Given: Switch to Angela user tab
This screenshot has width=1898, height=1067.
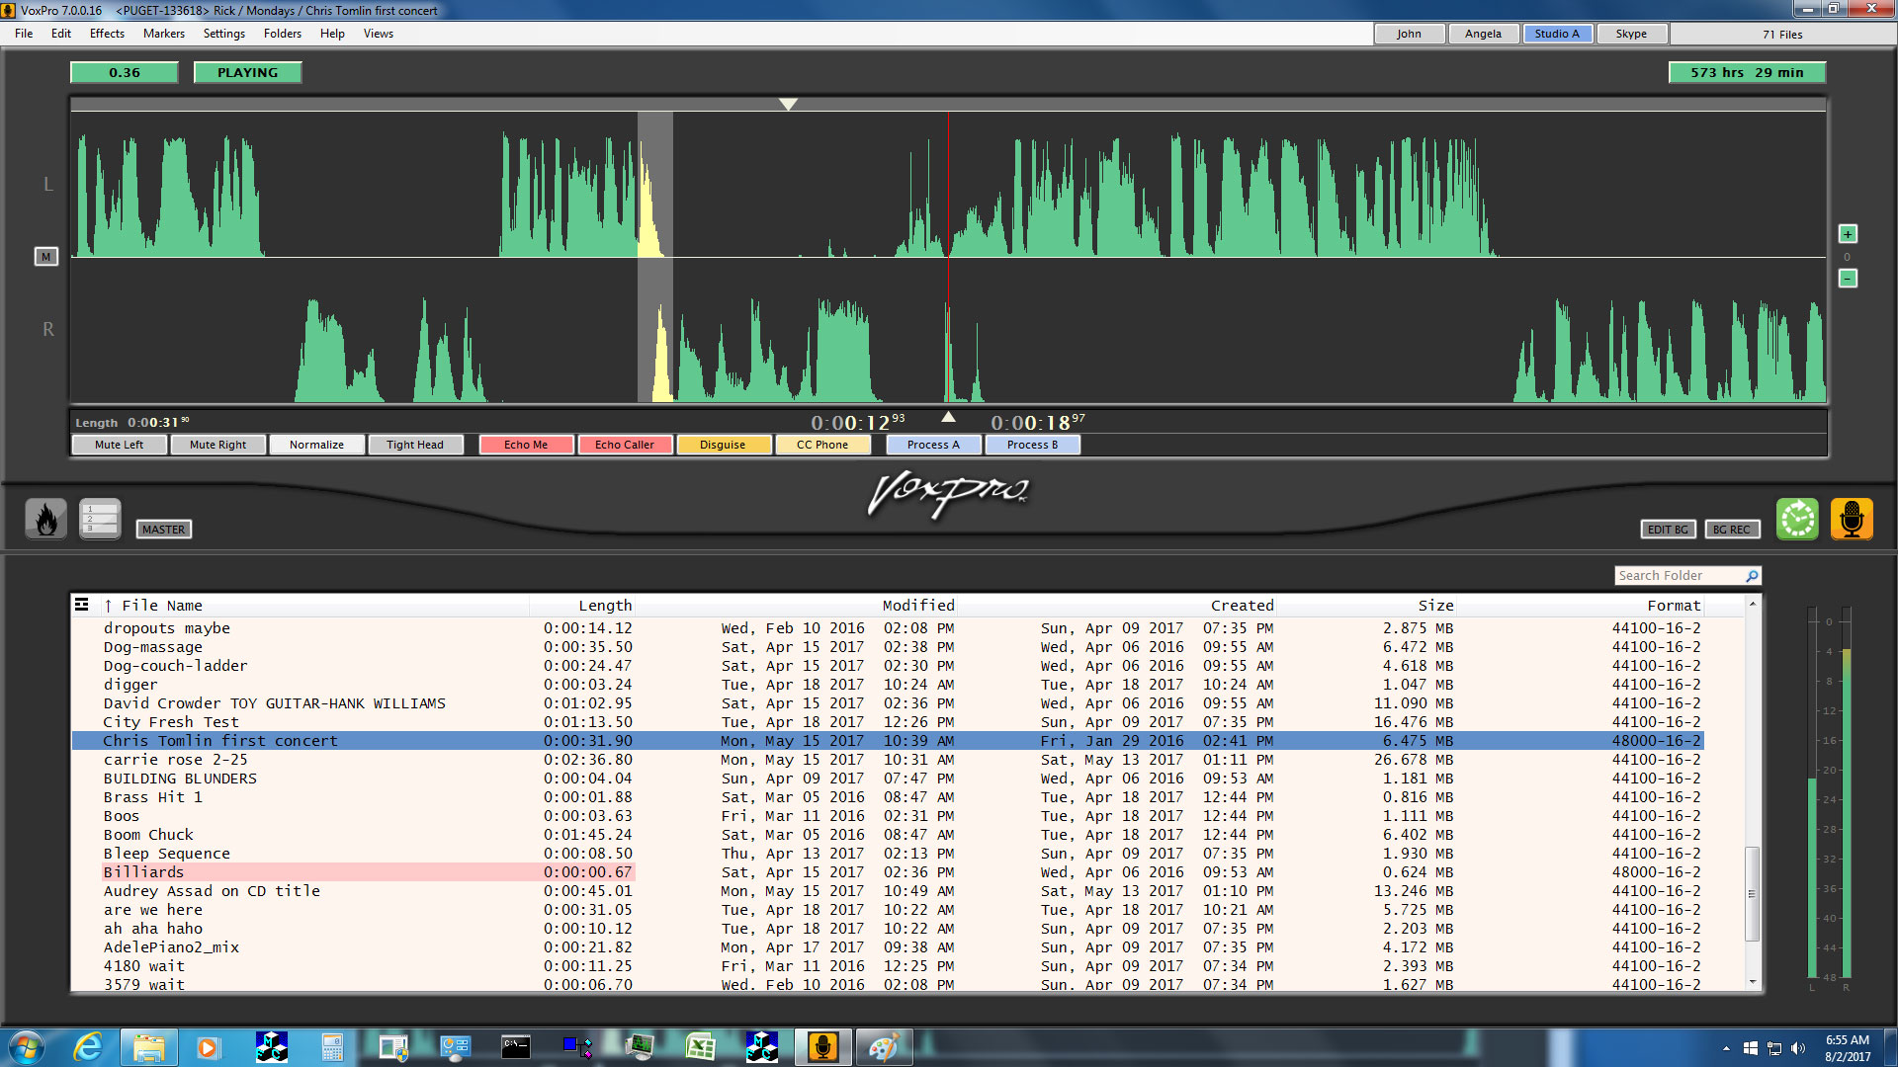Looking at the screenshot, I should [x=1483, y=34].
